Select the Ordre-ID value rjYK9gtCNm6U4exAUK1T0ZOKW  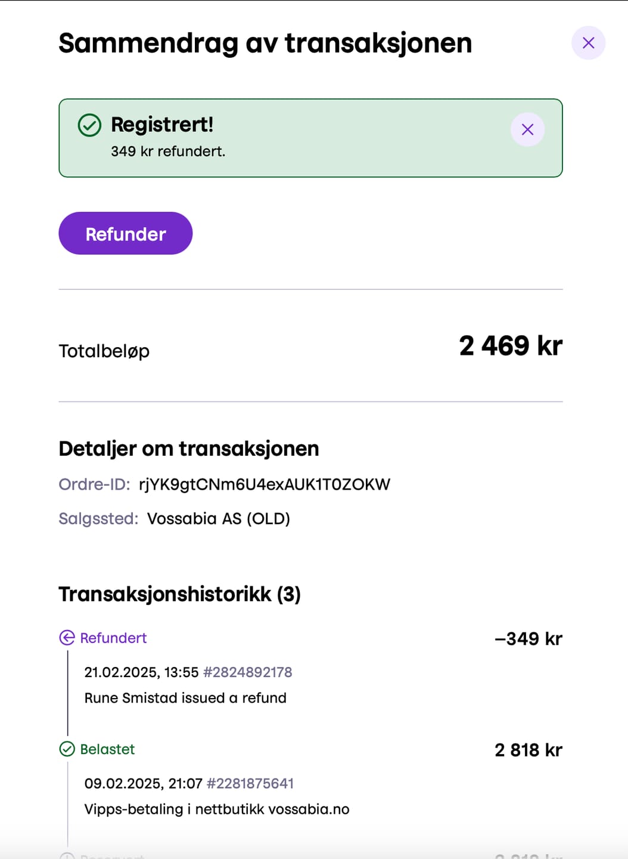tap(265, 484)
